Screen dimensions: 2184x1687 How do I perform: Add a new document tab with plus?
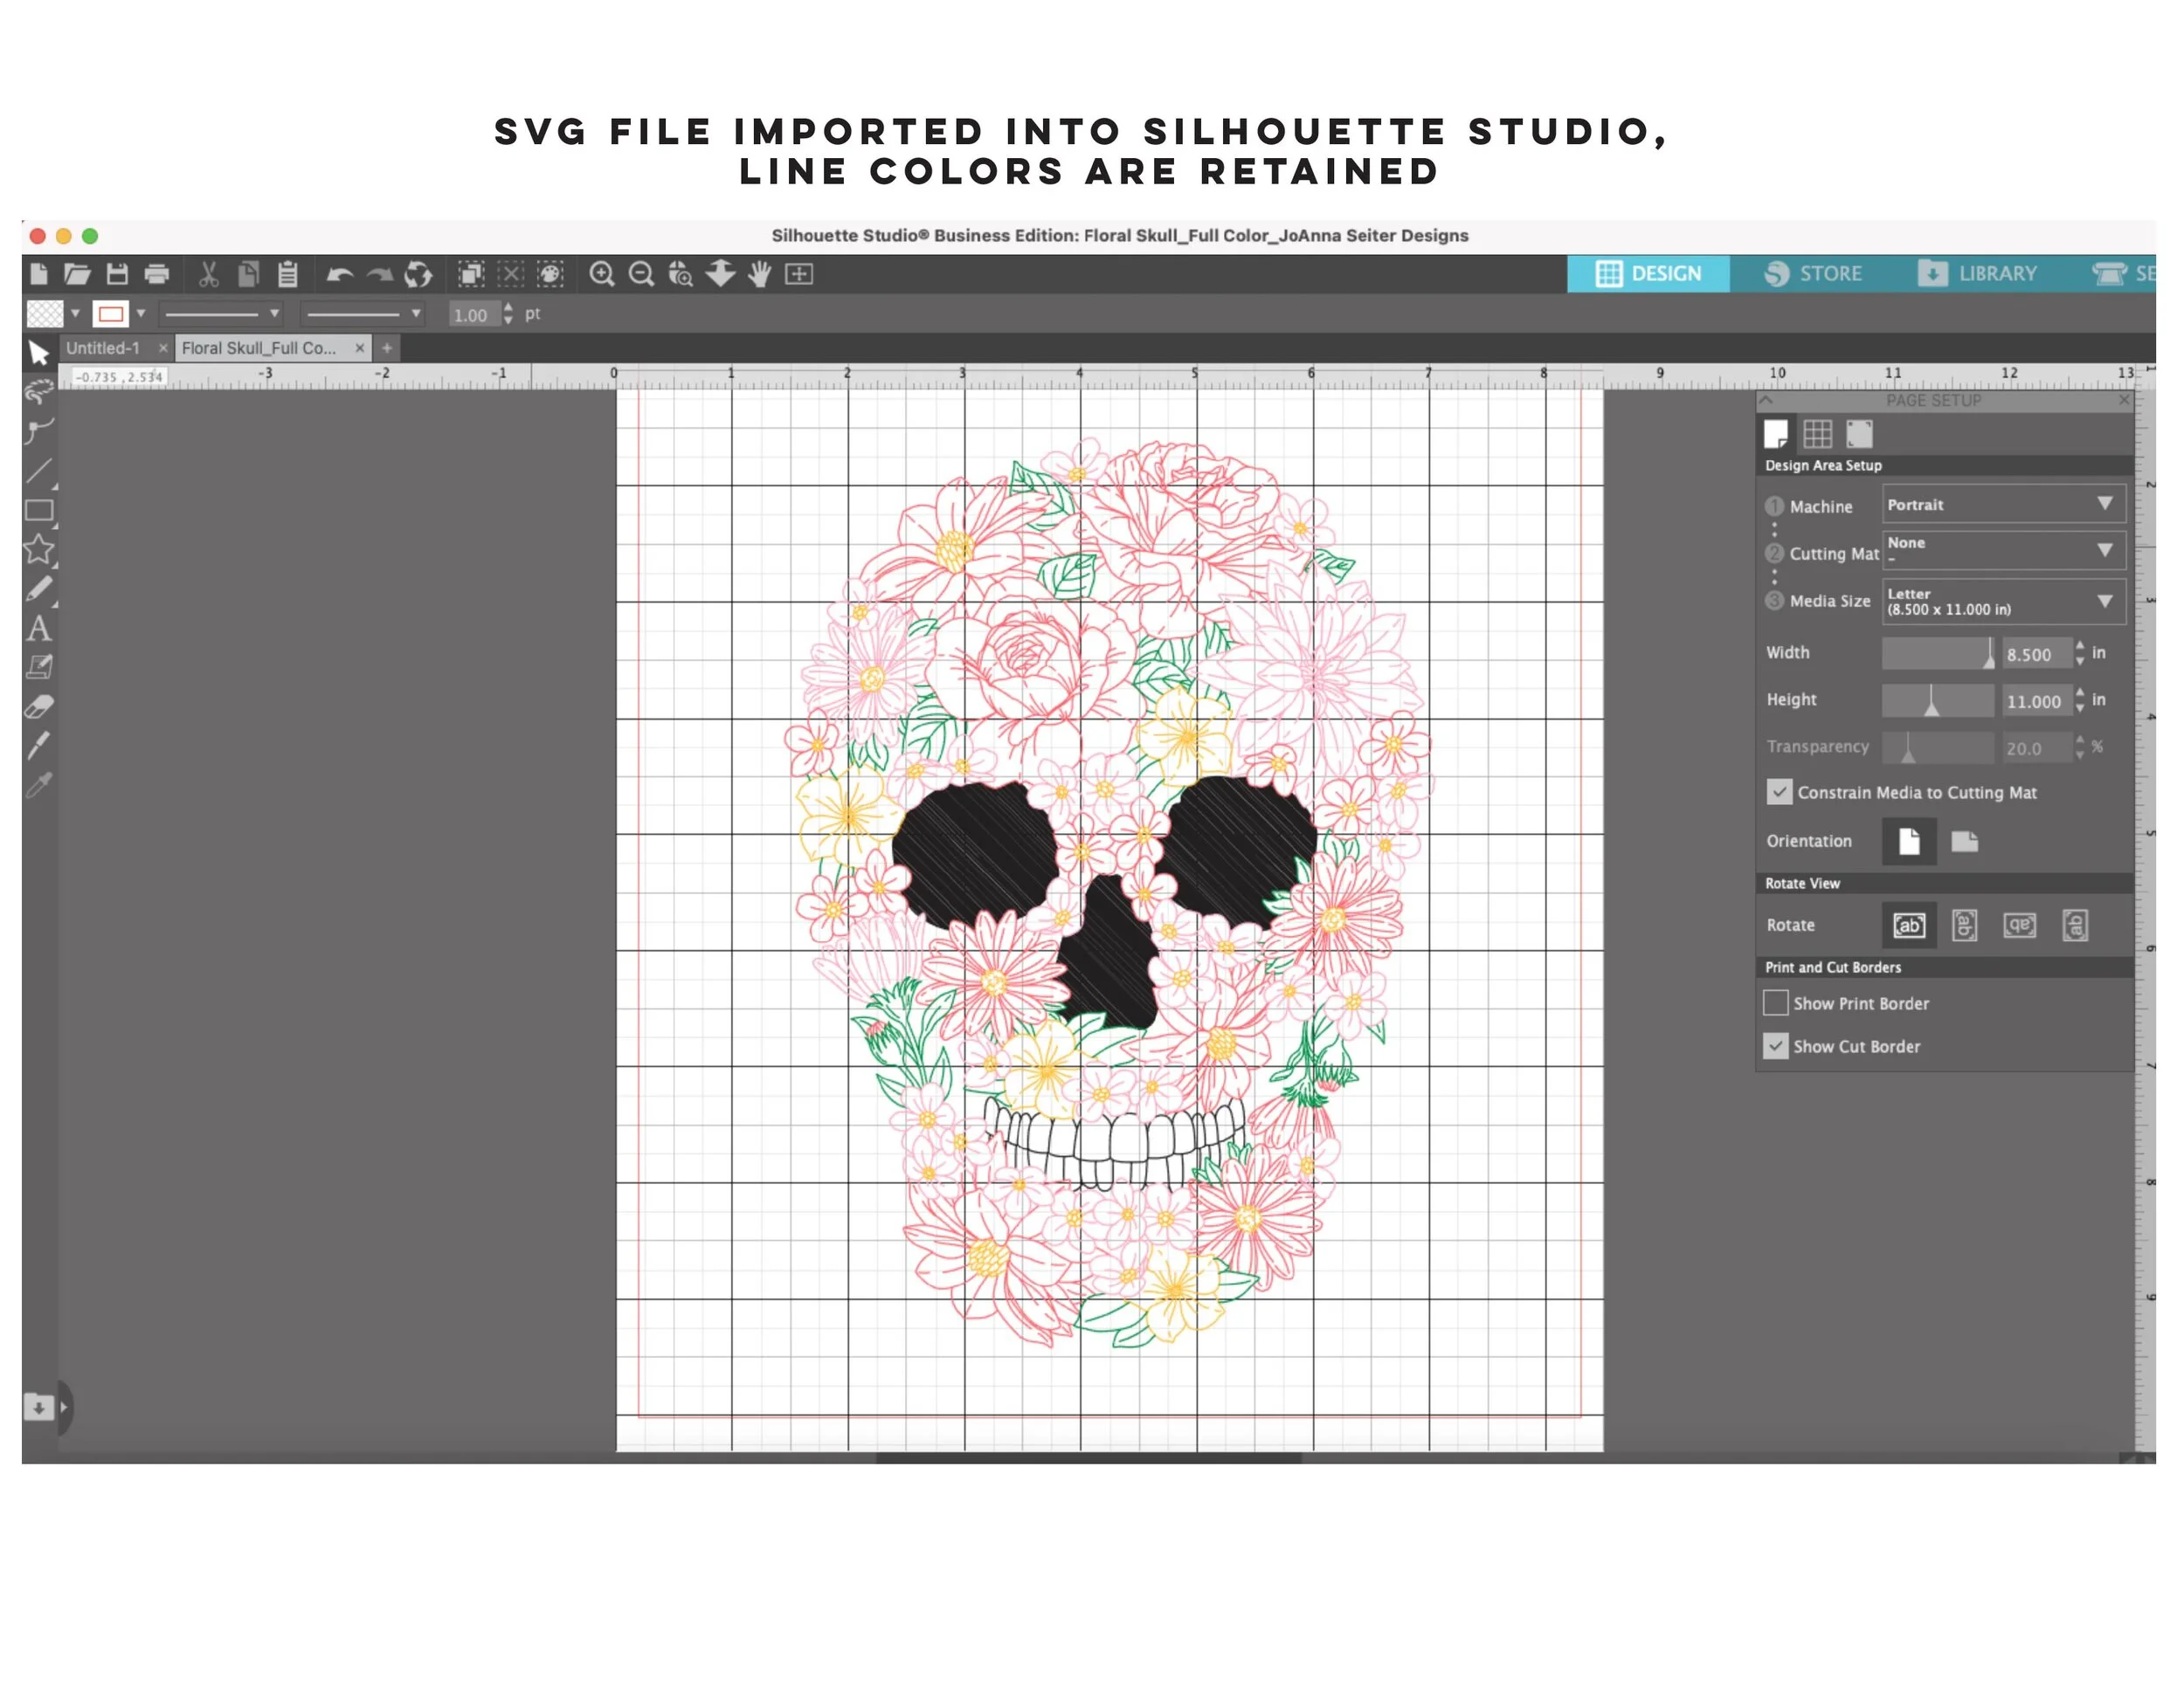click(387, 348)
